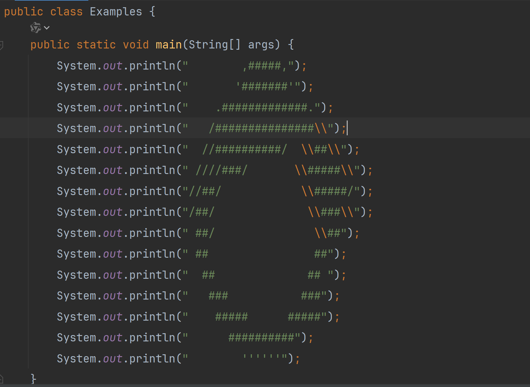
Task: Expand the chevron beside the AI Assistant icon
Action: click(x=47, y=28)
